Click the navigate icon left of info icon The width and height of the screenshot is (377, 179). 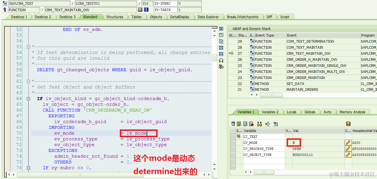point(140,10)
